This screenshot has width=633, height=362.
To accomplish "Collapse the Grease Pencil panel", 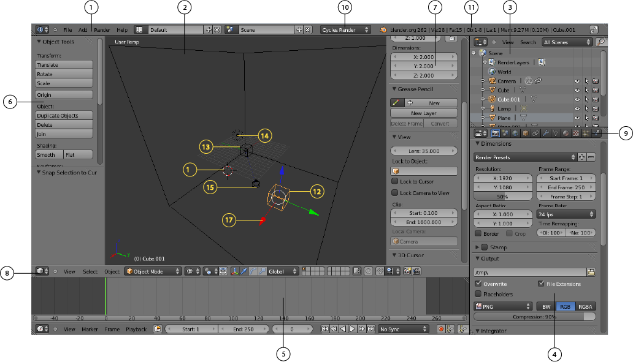I will coord(394,89).
